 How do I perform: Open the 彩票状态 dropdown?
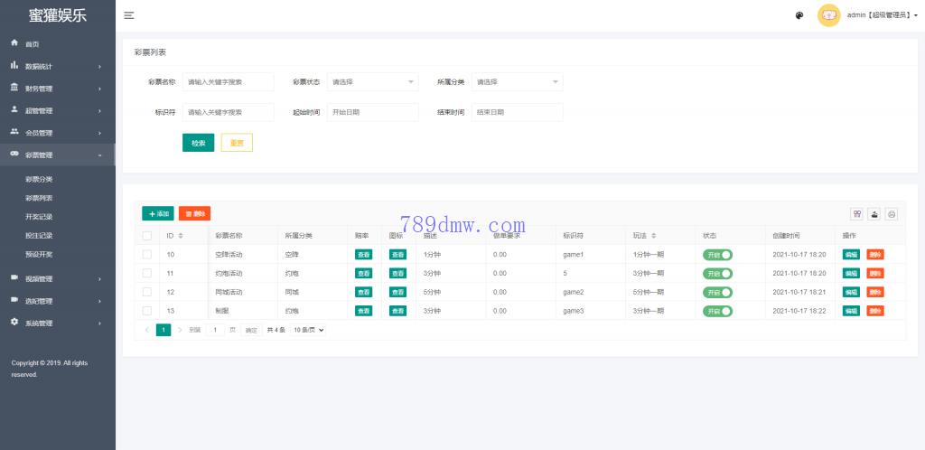(x=372, y=82)
